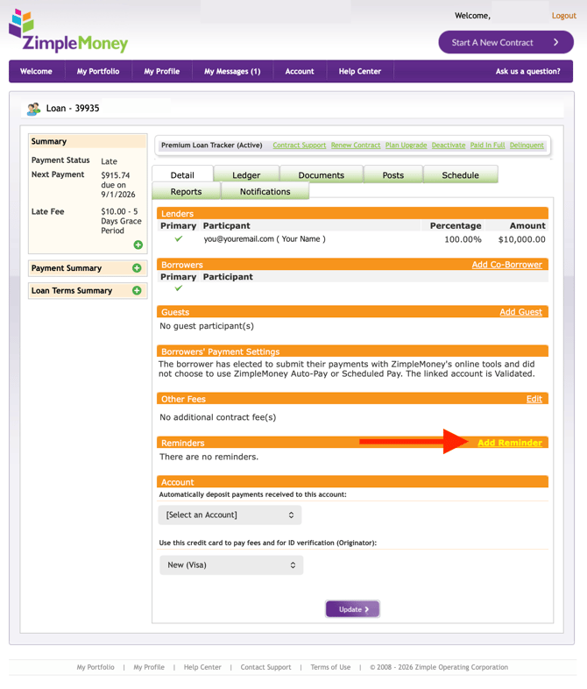The width and height of the screenshot is (587, 689).
Task: Switch to the Detail tab
Action: pyautogui.click(x=182, y=175)
